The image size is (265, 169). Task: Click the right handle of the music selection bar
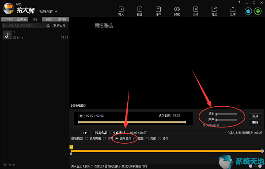click(185, 122)
